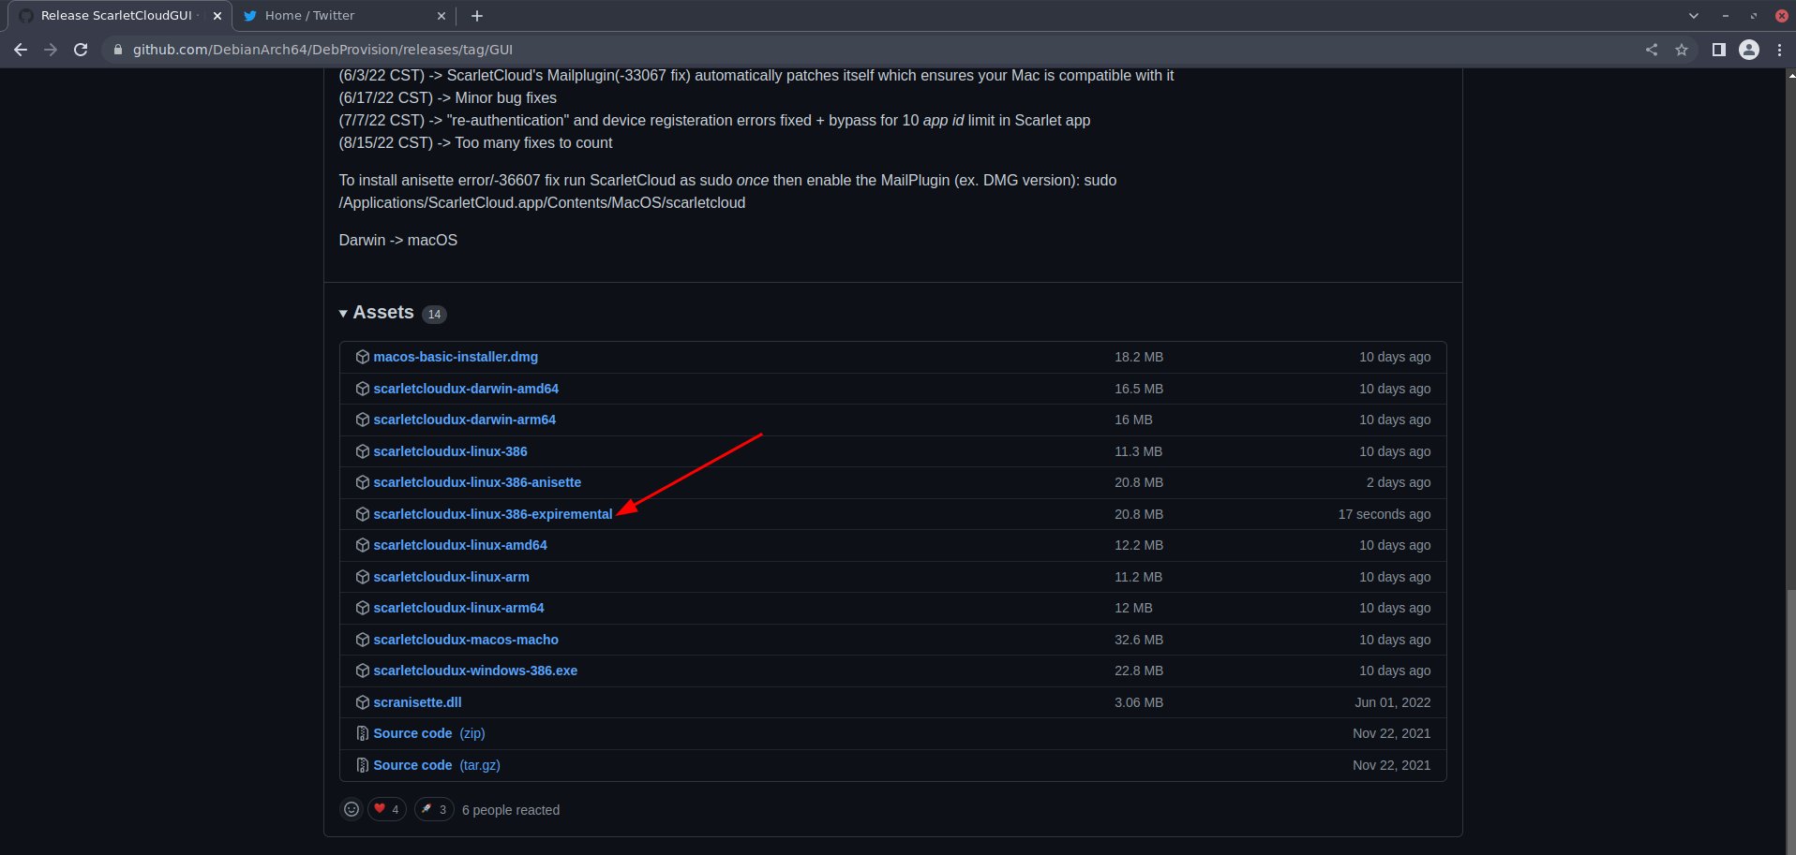Bookmark this page with the star icon
Screen dimensions: 1796x855
(1683, 50)
